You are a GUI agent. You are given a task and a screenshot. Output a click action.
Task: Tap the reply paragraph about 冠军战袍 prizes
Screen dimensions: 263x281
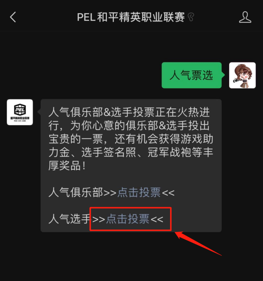tap(131, 139)
